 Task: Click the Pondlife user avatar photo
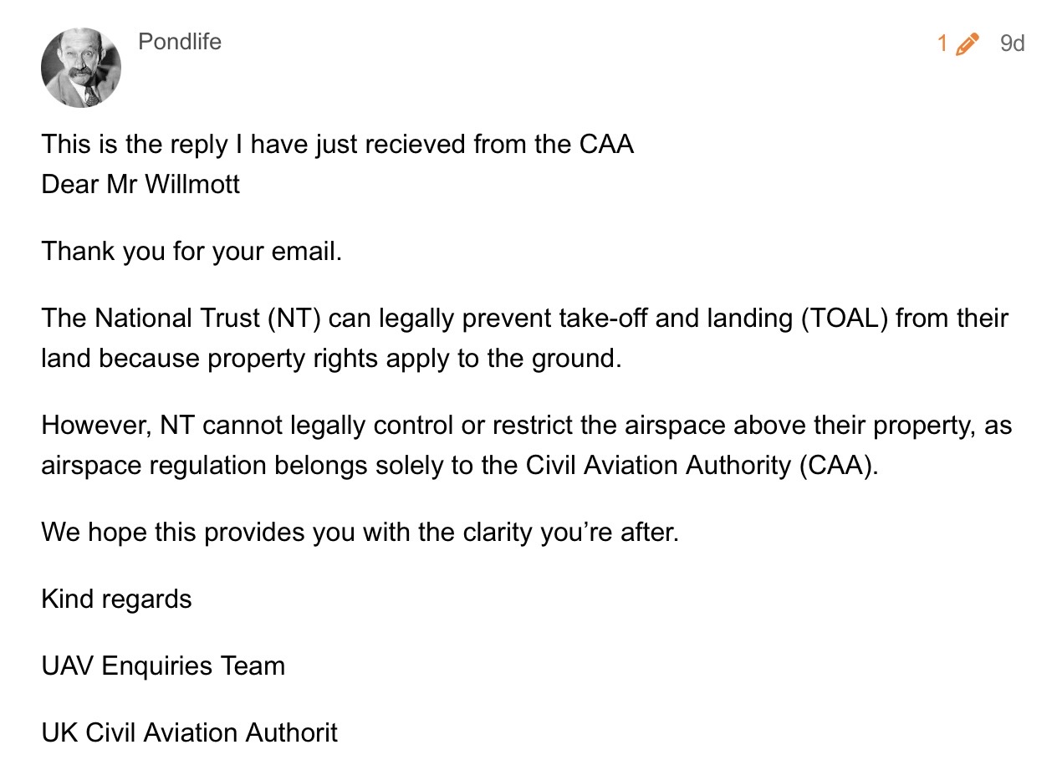(x=81, y=68)
